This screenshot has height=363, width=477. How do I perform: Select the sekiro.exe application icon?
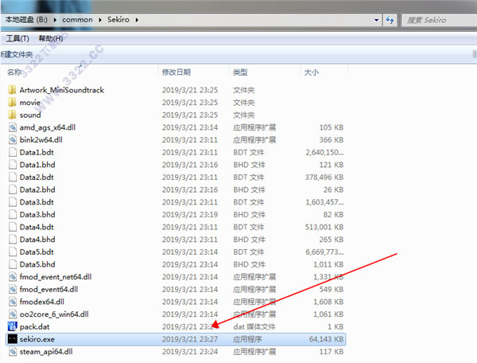tap(12, 338)
